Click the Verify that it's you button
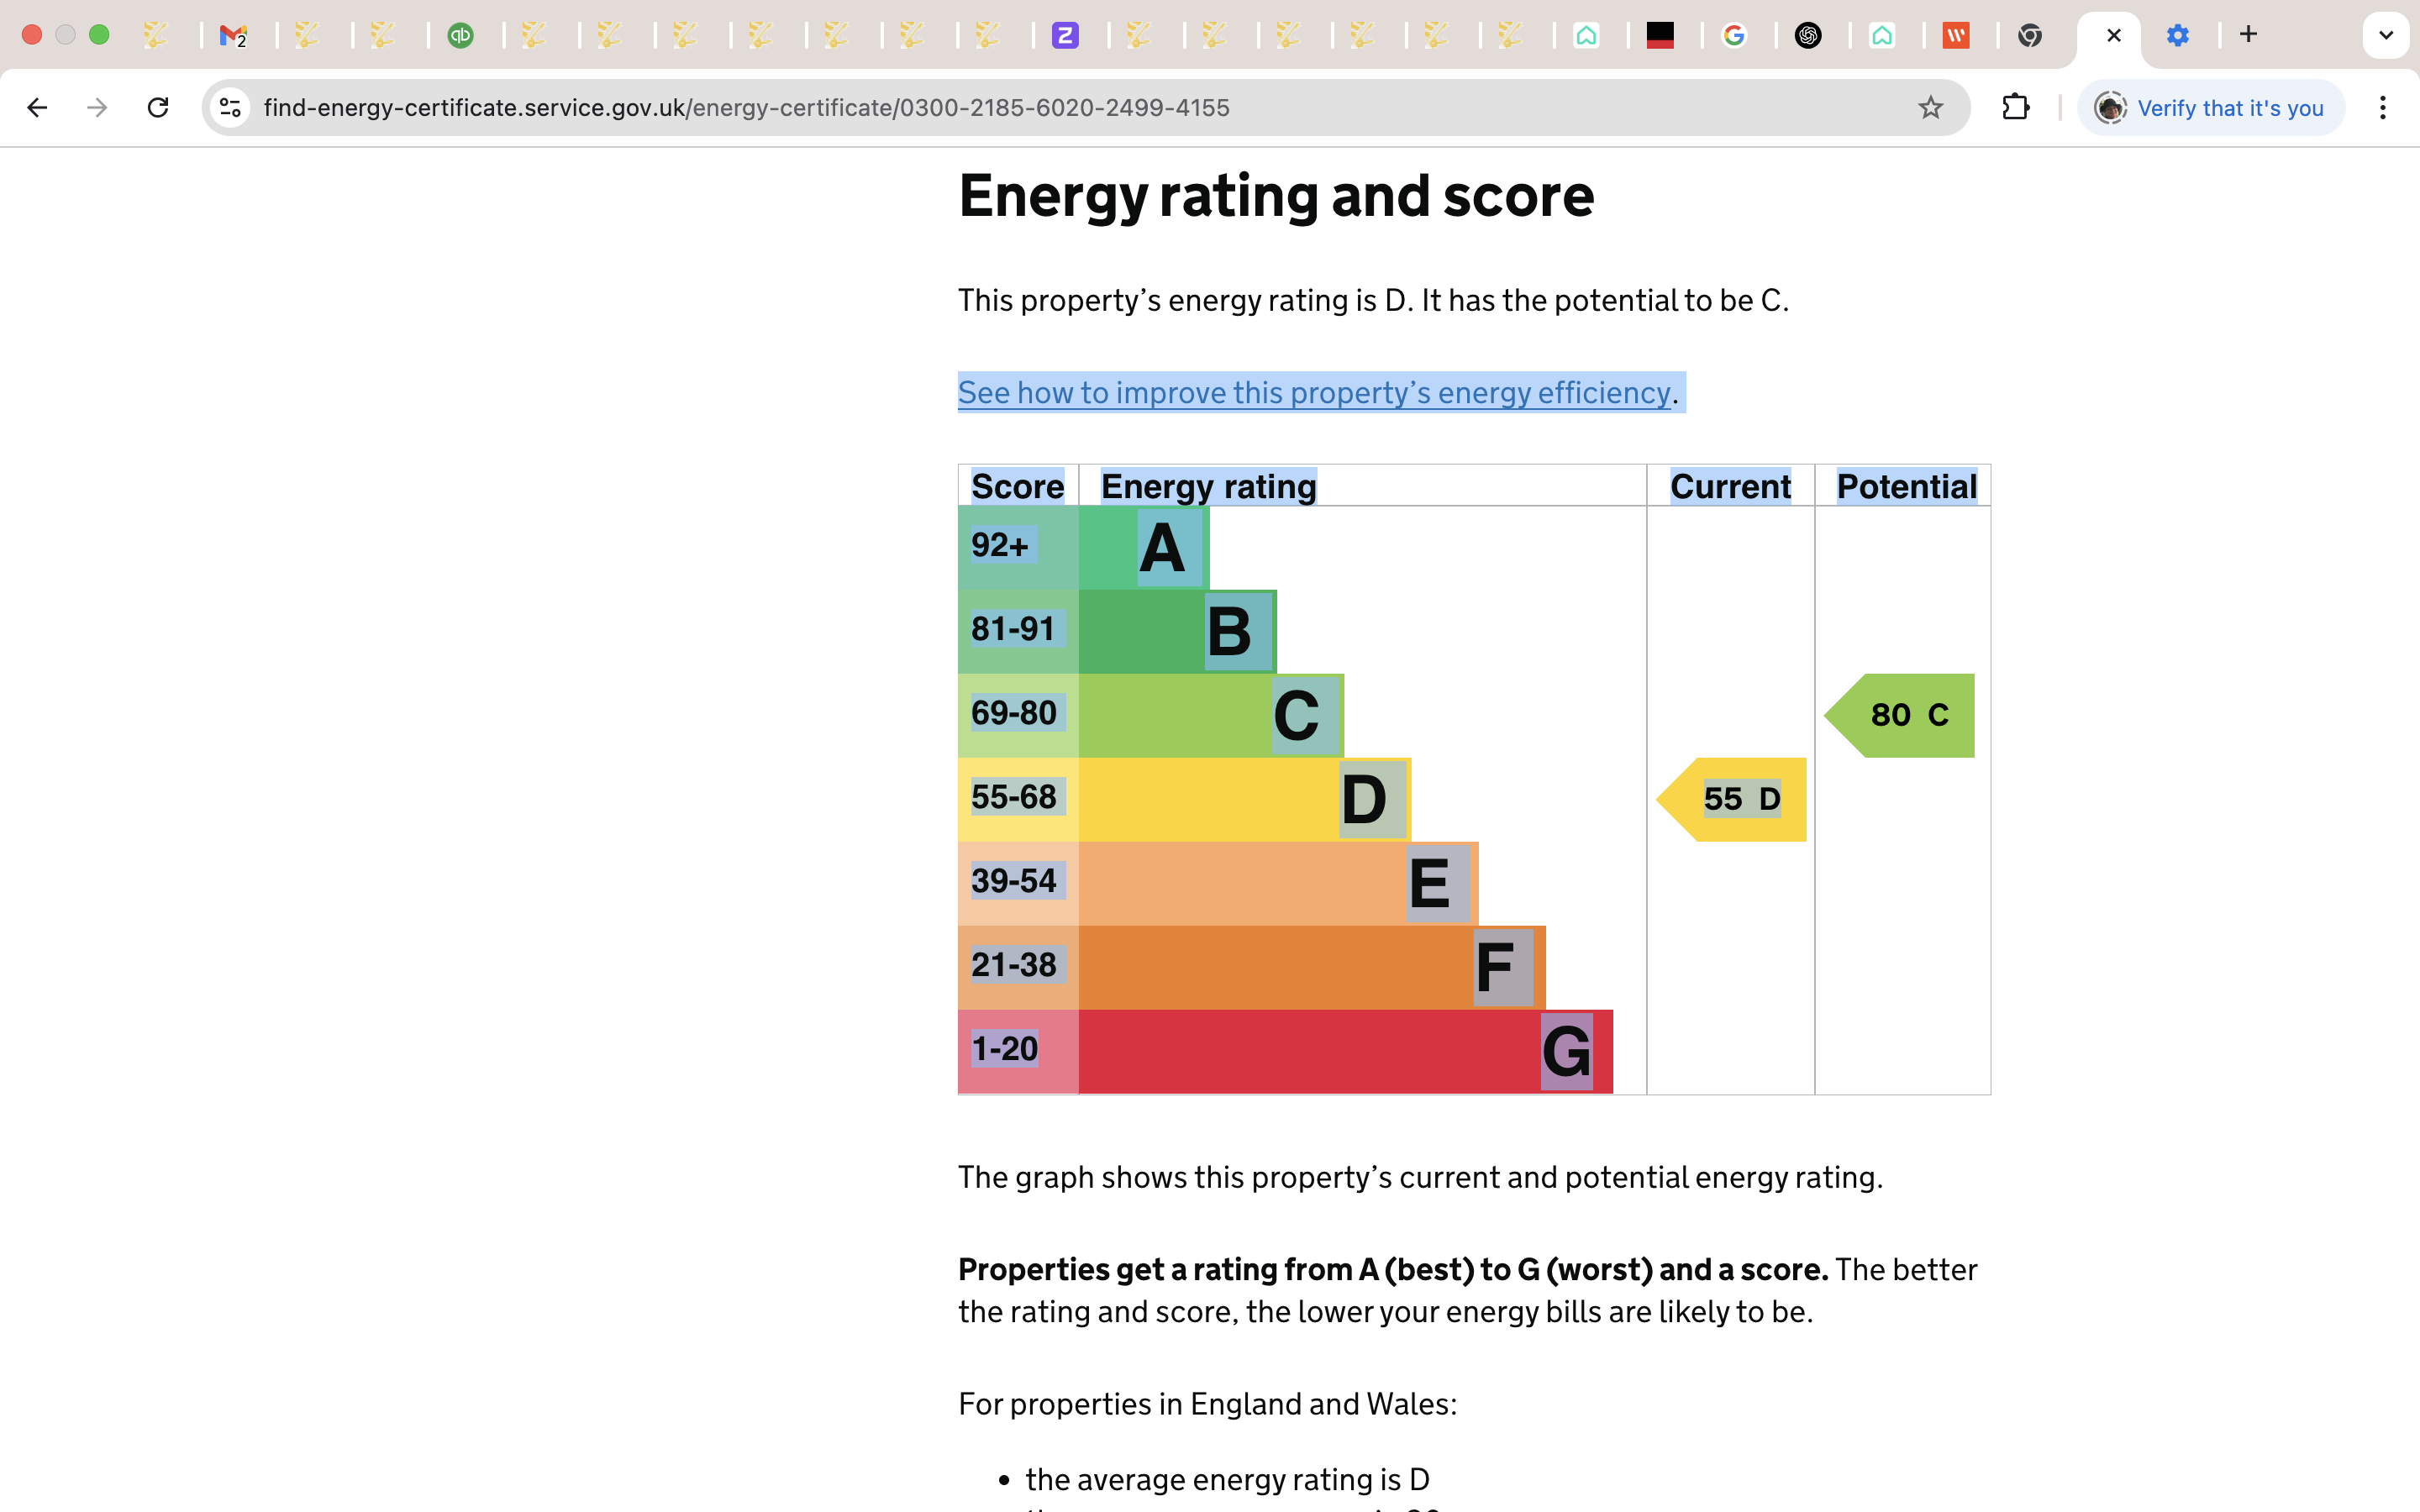Viewport: 2420px width, 1512px height. (2211, 107)
